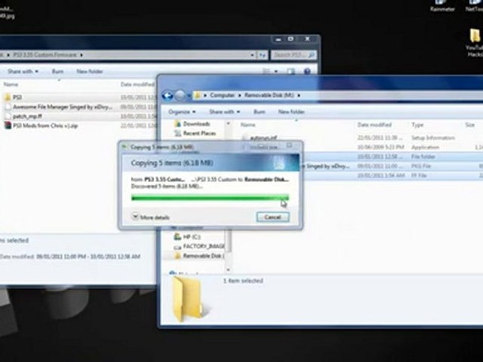Open Recent Places in navigation pane

[199, 133]
